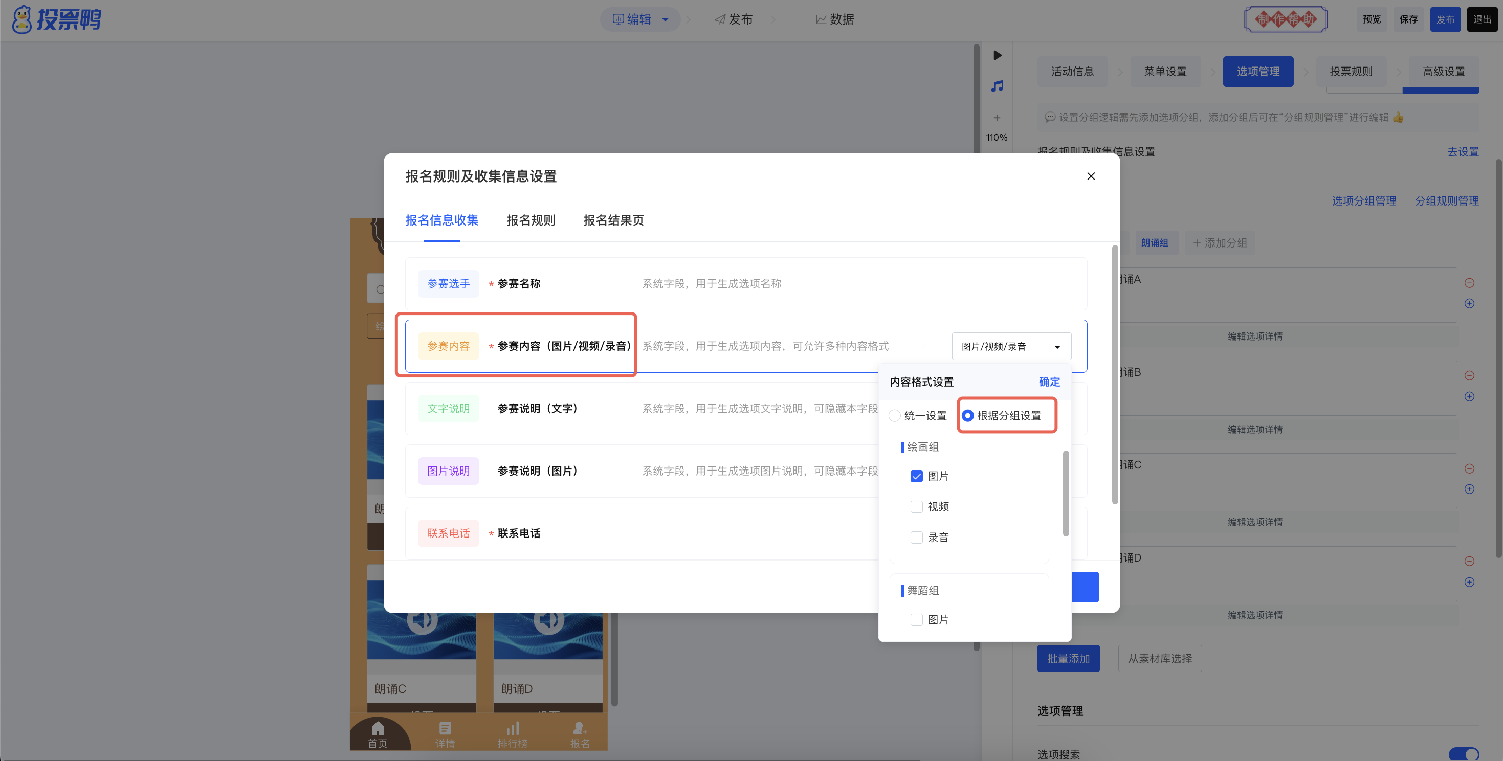Open the 菜单设置 step tab

coord(1165,72)
